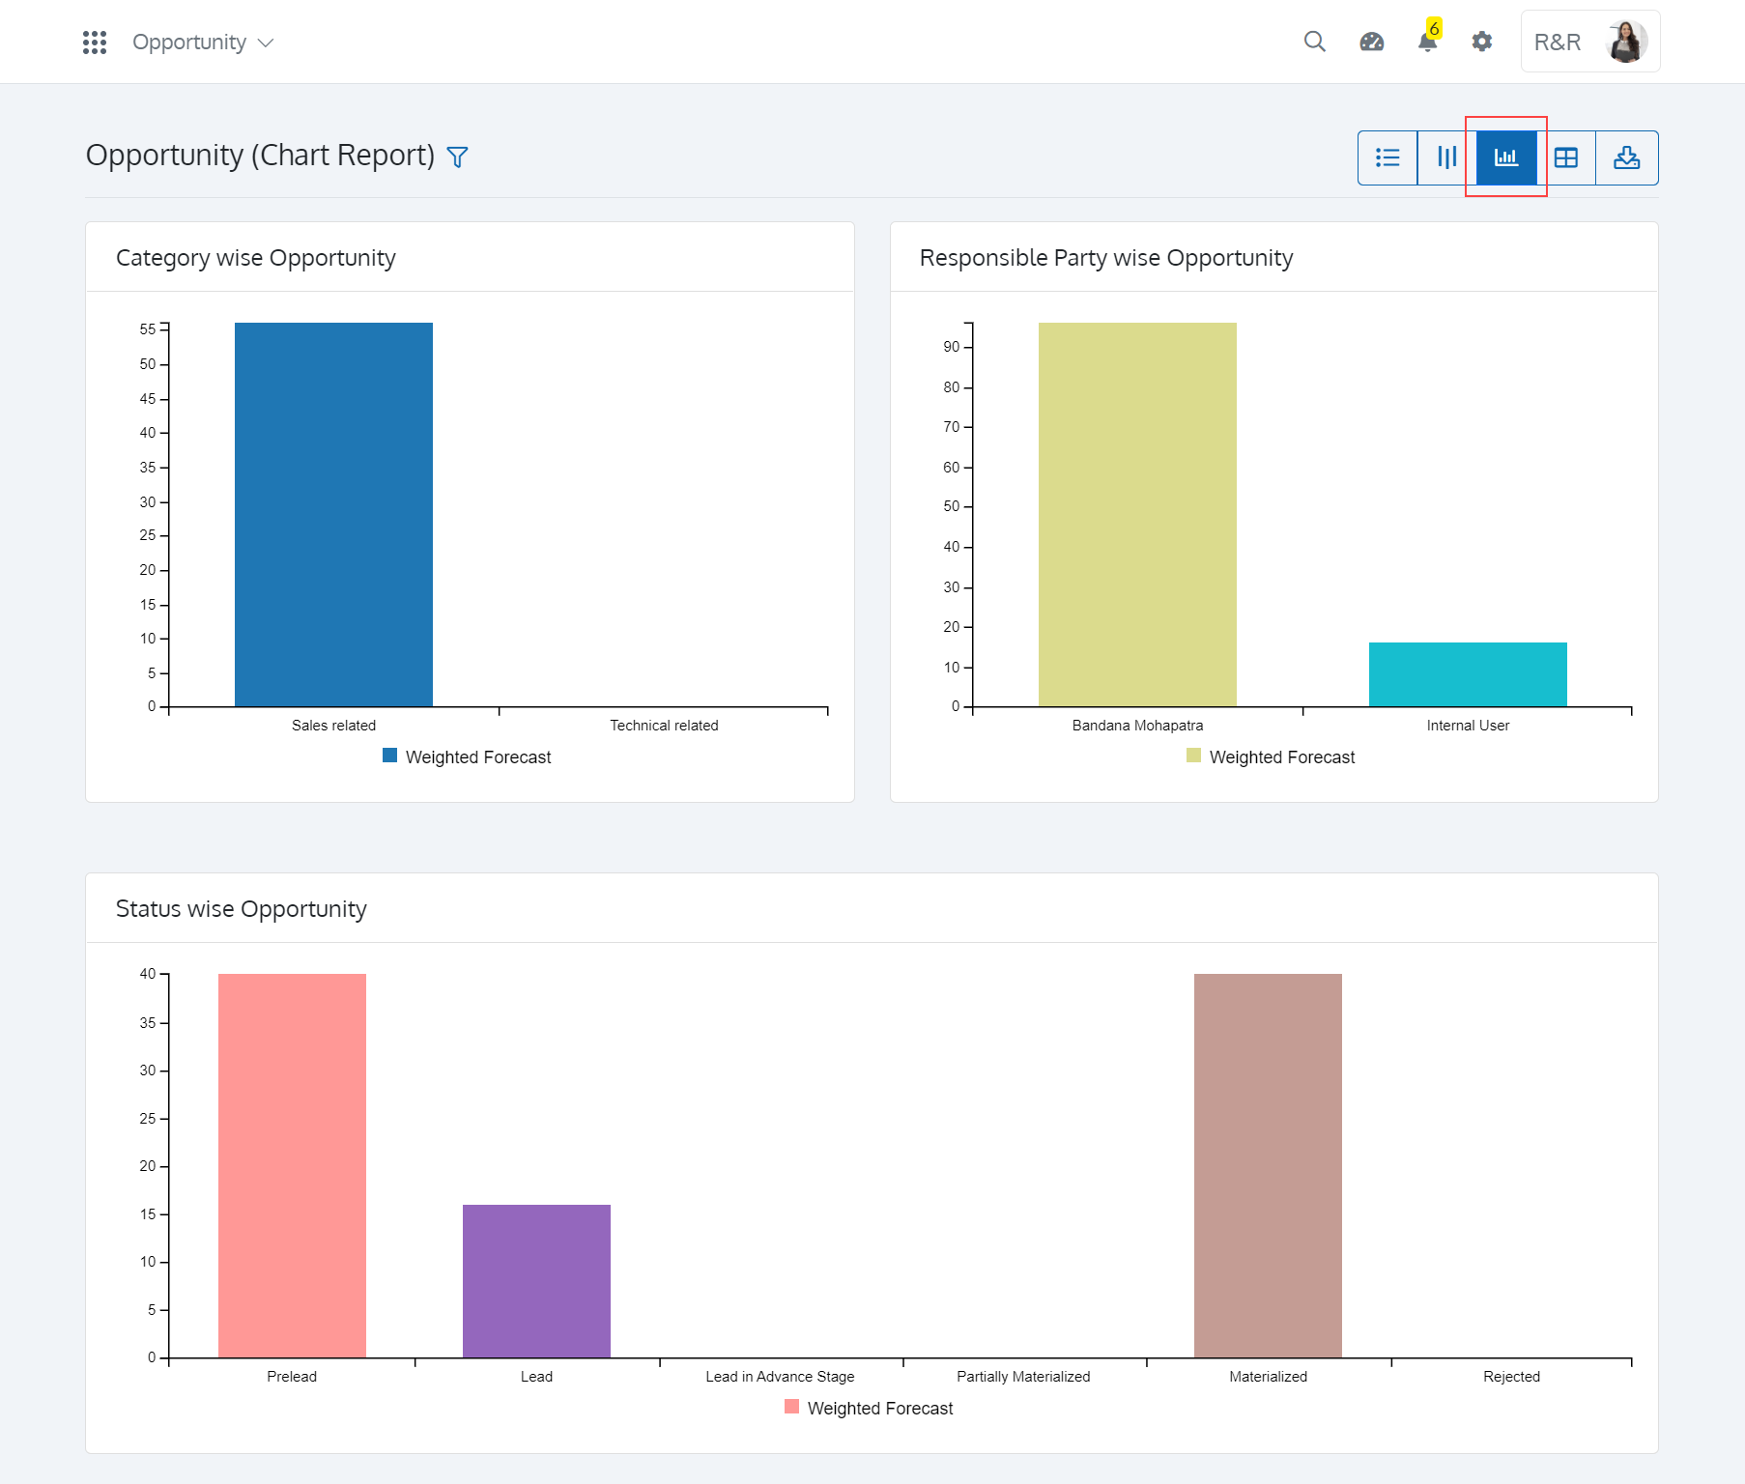
Task: Click the Materialized axis label
Action: coord(1268,1377)
